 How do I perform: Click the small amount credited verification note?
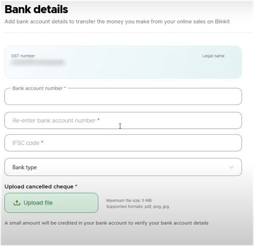tap(106, 223)
